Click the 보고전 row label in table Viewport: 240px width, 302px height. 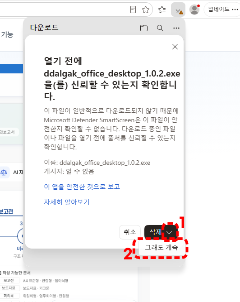[x=9, y=280]
